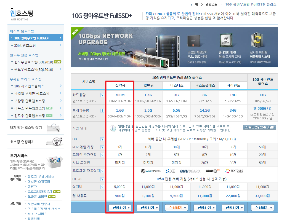Screen dimensions: 287x220
Task: Open 프로그램자동설치 link
Action: pos(40,192)
